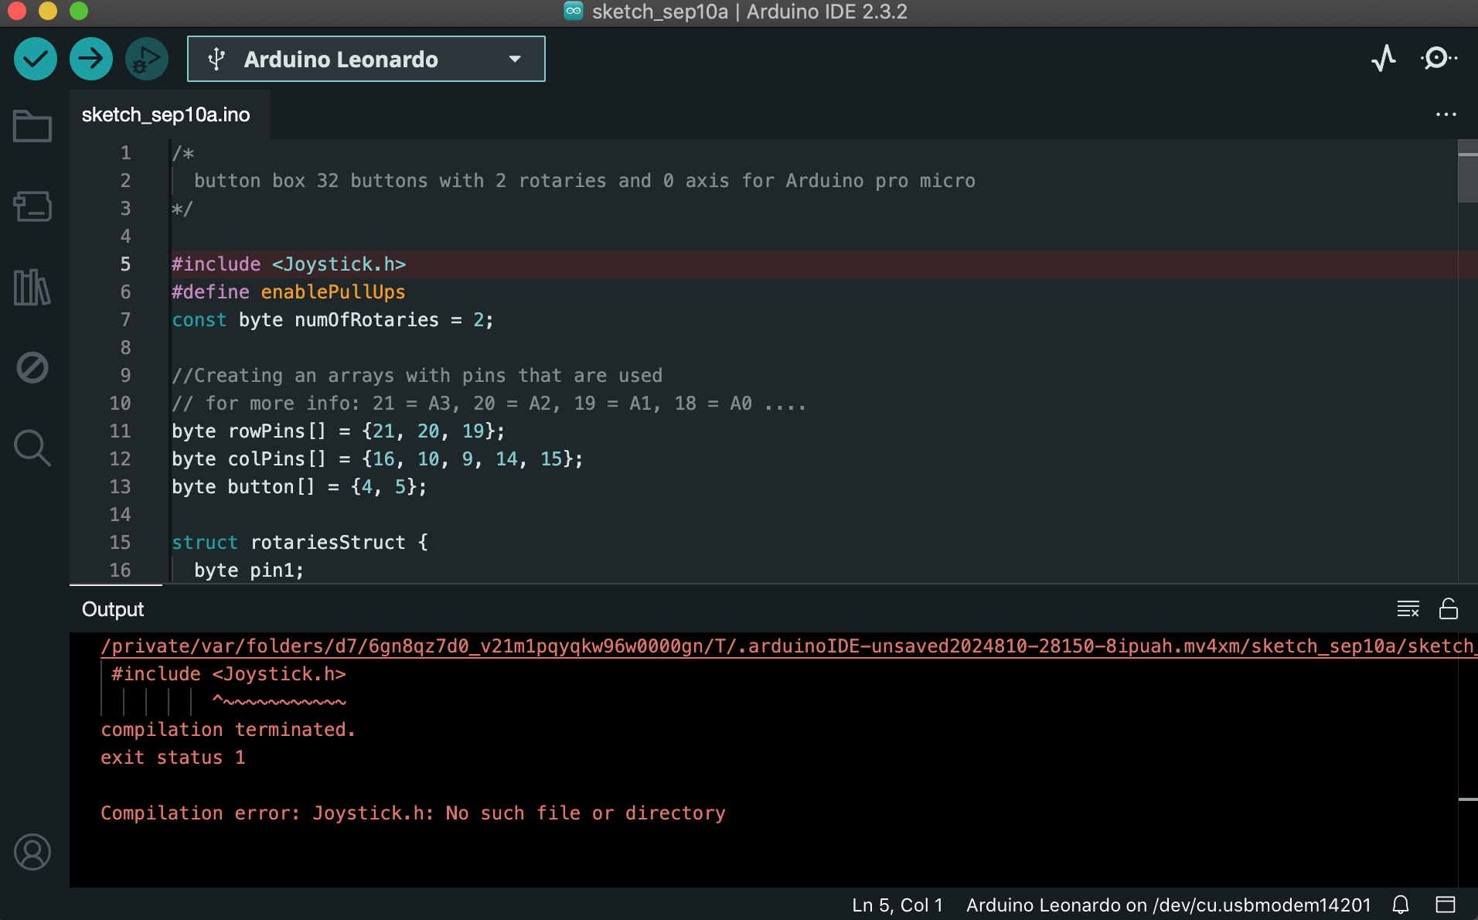
Task: Open the Library Manager panel
Action: click(32, 287)
